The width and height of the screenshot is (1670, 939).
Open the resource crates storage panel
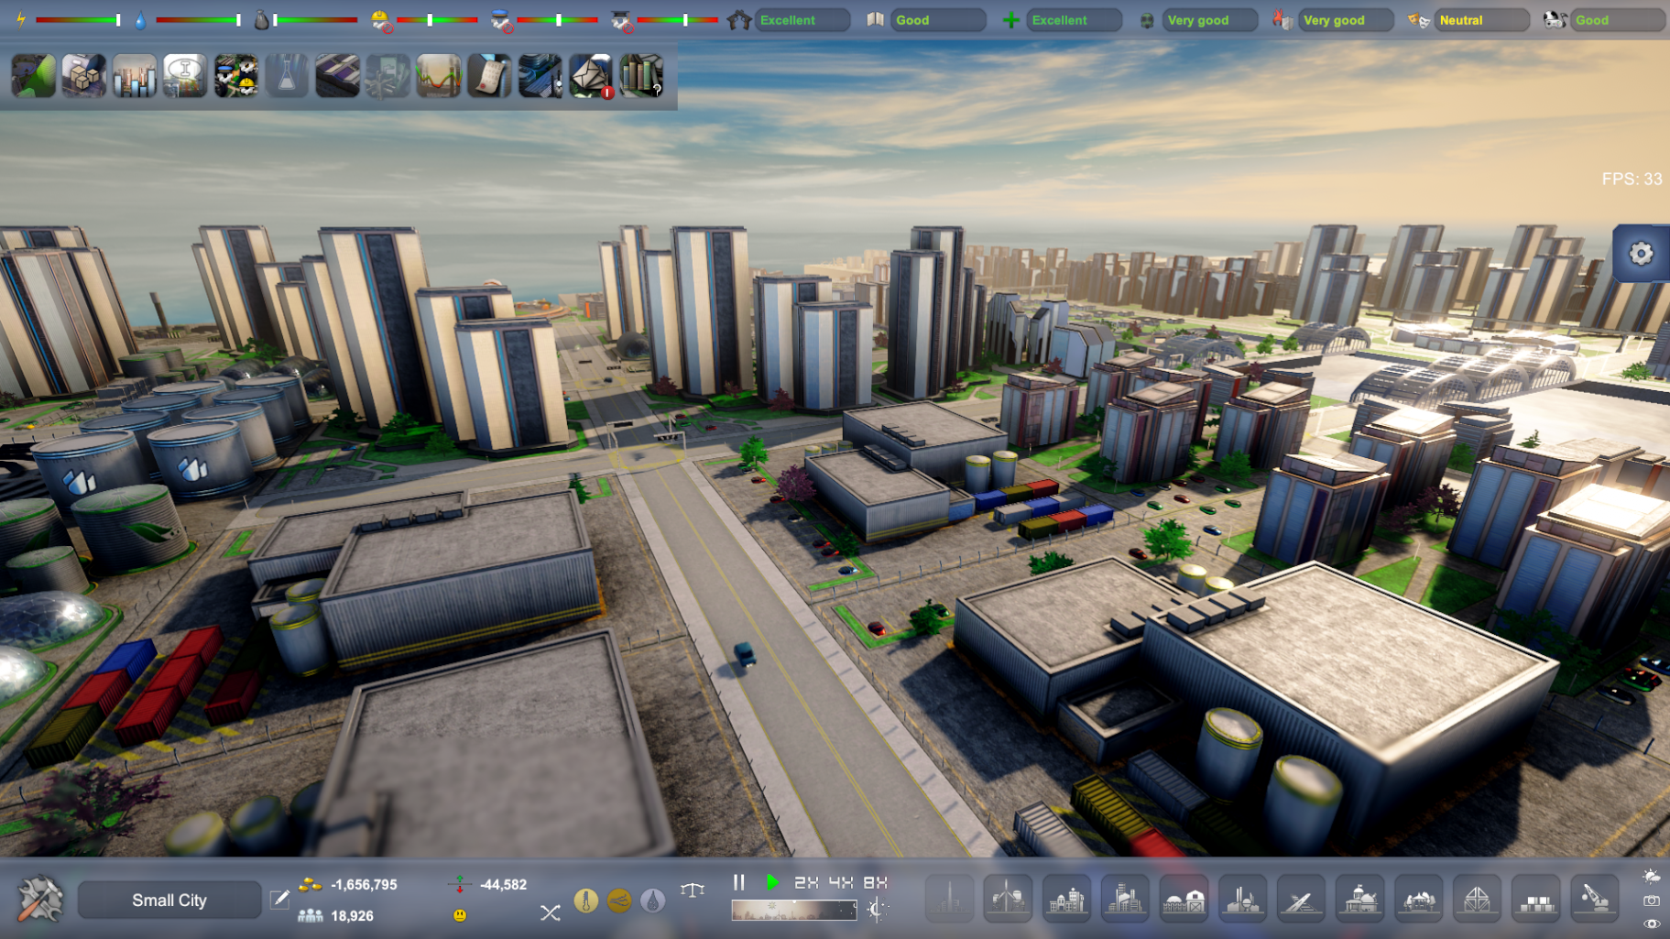pyautogui.click(x=84, y=75)
